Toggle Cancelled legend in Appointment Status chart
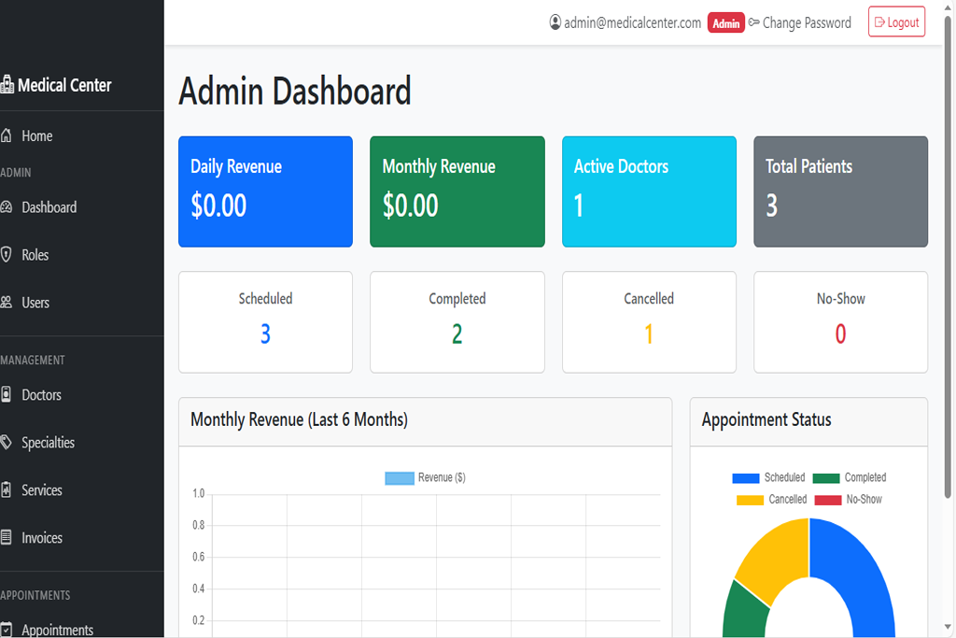Screen dimensions: 956x638 pos(772,500)
